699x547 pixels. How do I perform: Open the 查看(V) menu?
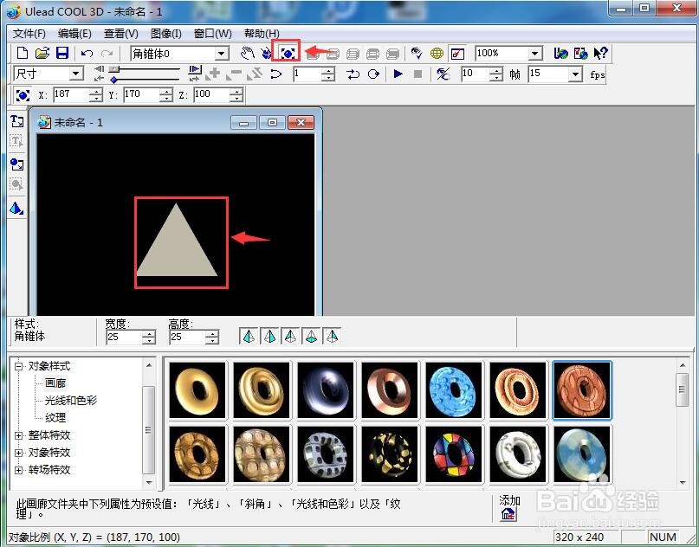pyautogui.click(x=120, y=34)
